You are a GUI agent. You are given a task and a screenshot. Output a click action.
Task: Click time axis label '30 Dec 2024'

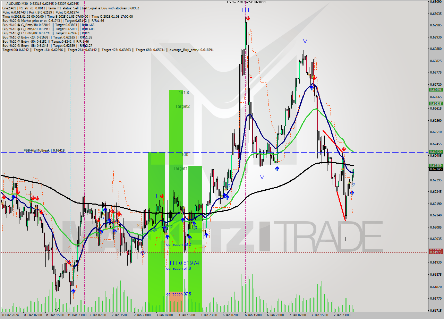coord(10,315)
